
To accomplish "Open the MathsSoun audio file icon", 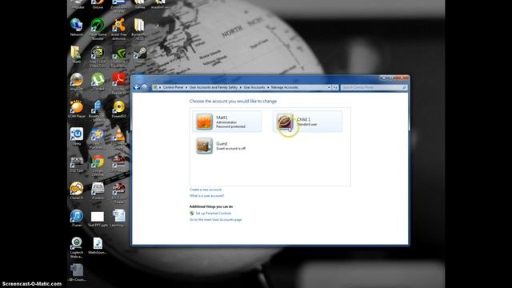I will point(98,246).
